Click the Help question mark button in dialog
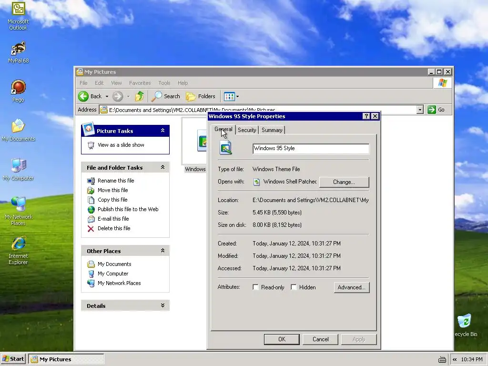Viewport: 488px width, 366px height. (x=366, y=116)
